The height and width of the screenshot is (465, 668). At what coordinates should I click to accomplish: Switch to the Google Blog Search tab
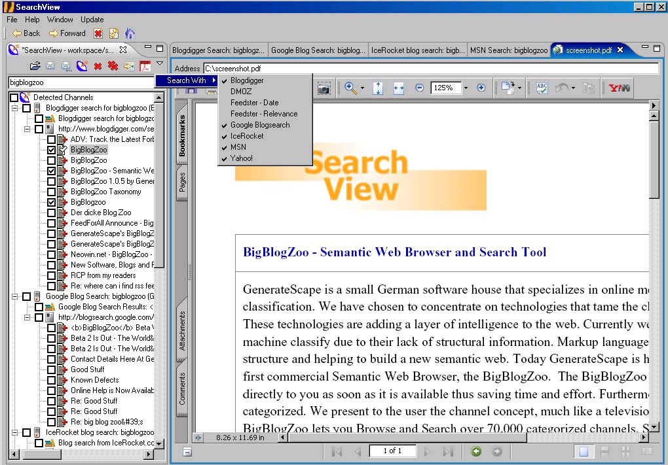click(318, 50)
